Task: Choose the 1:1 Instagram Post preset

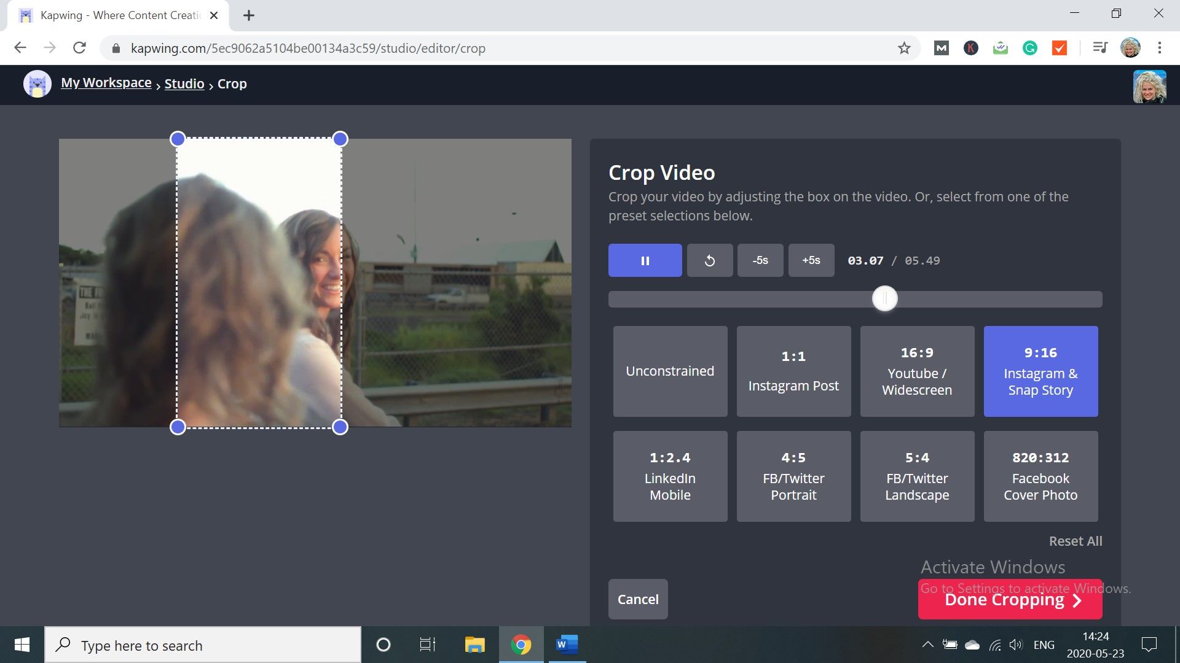Action: (793, 371)
